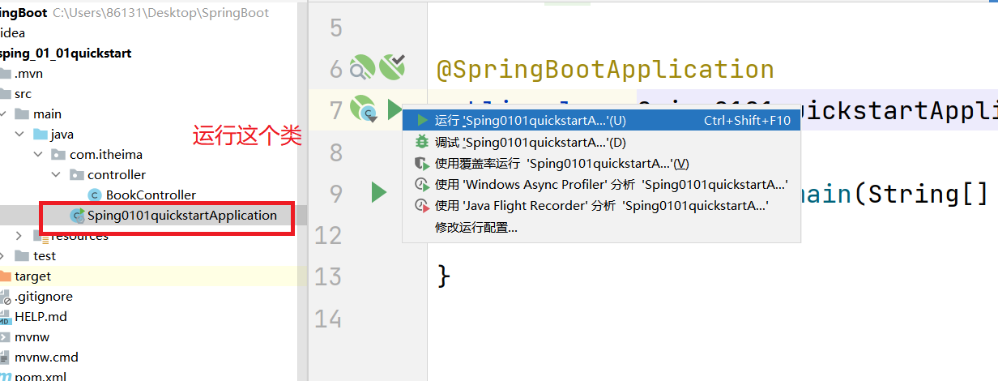This screenshot has height=381, width=998.
Task: Choose the Windows Async Profiler 分析 entry
Action: point(602,184)
